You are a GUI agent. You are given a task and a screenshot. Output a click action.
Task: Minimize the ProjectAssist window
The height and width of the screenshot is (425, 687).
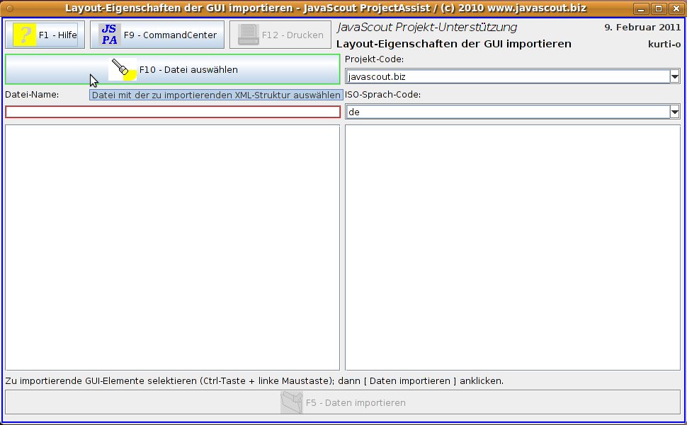(x=641, y=8)
